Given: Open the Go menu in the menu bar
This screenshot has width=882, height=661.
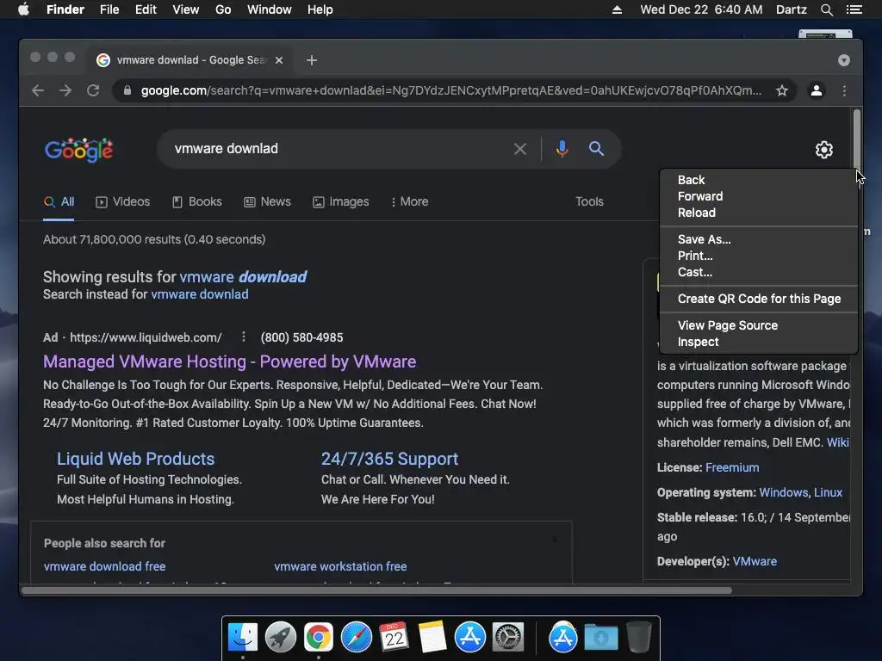Looking at the screenshot, I should 223,9.
